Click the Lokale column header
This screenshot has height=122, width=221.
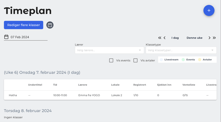tap(115, 85)
